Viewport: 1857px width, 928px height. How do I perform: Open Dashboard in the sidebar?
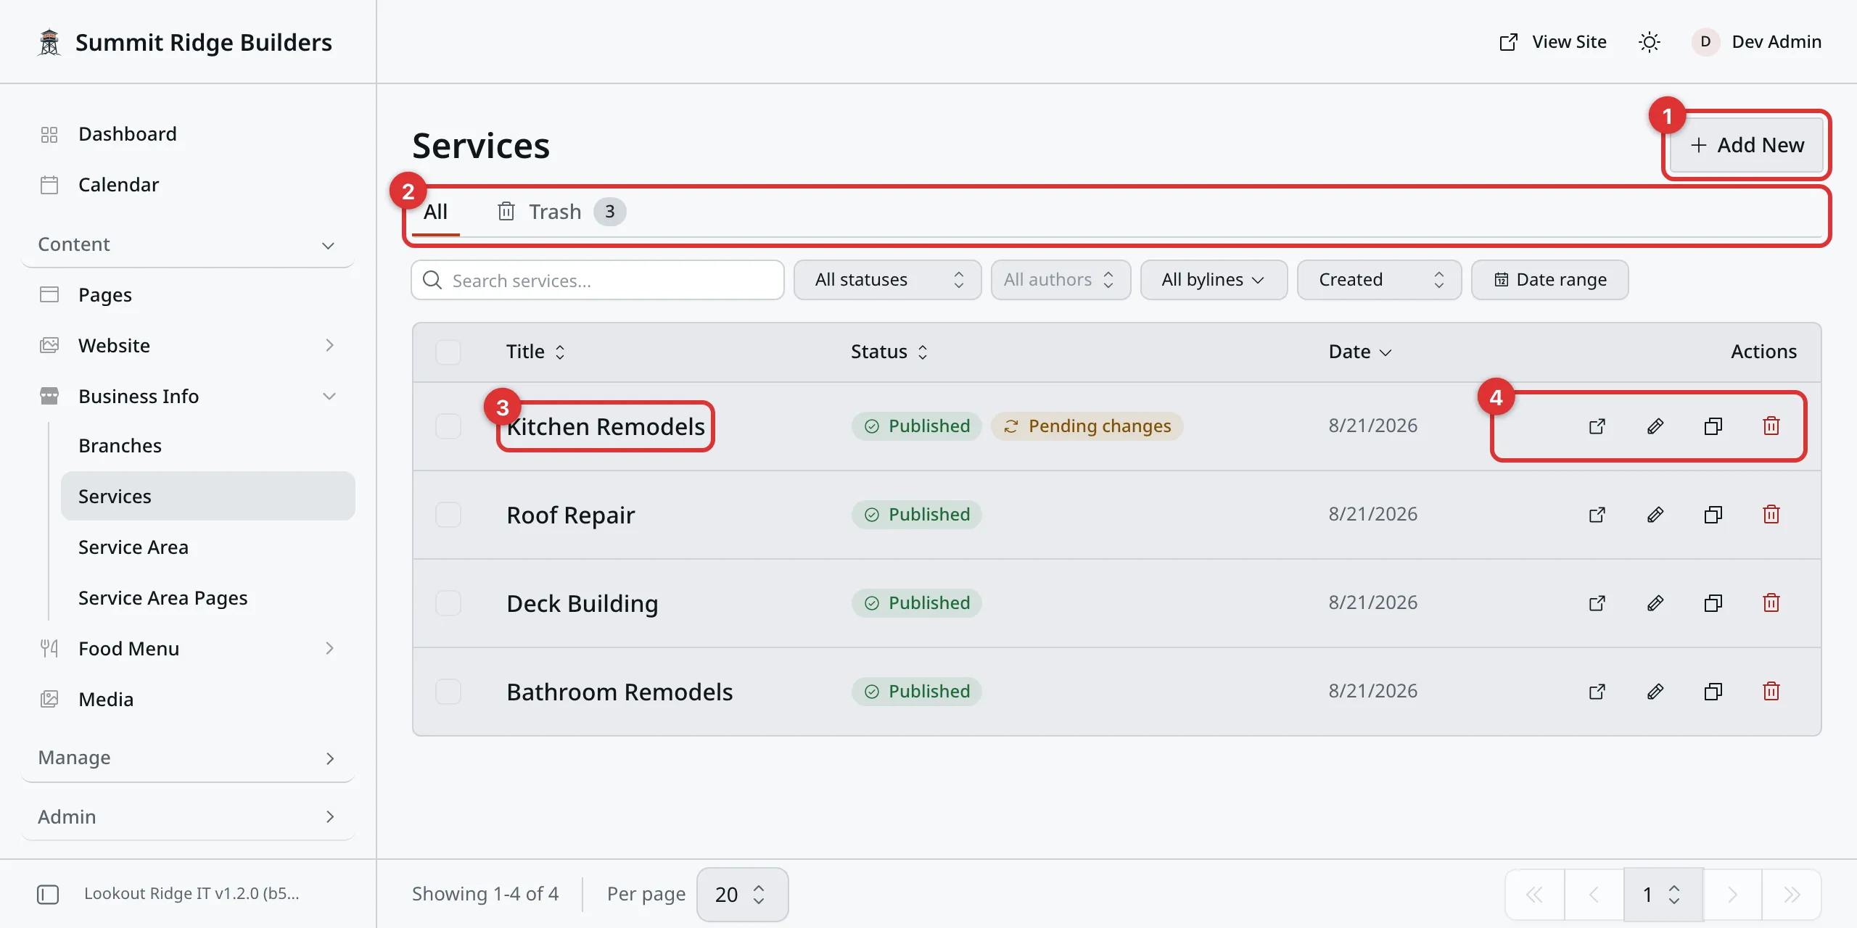click(x=187, y=134)
